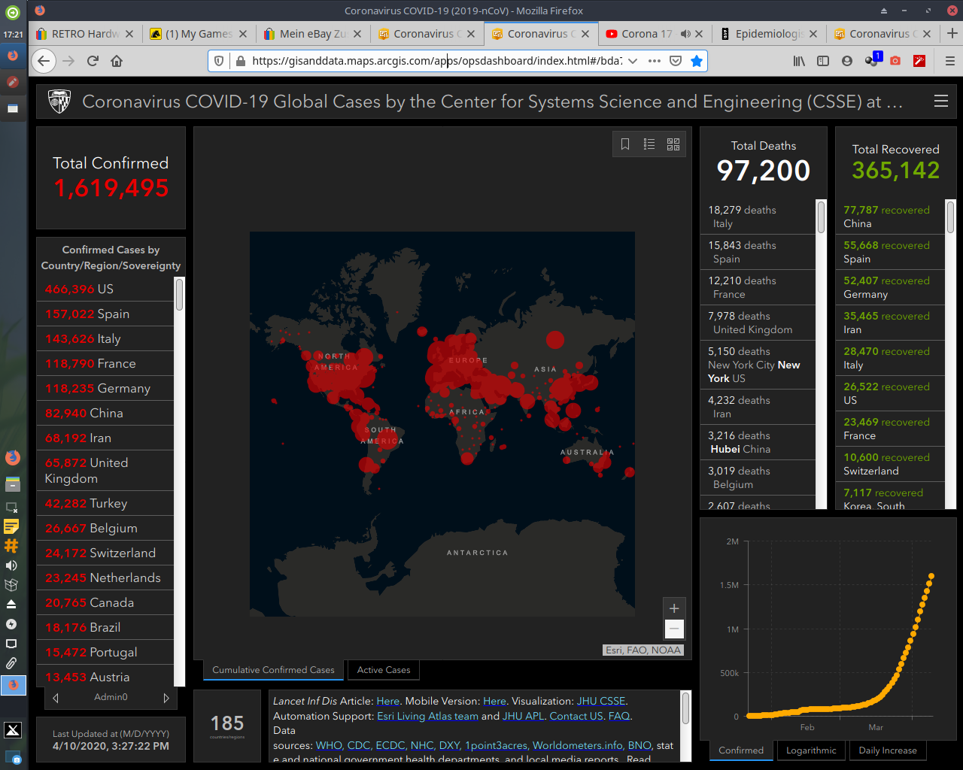View site security padlock information

tap(240, 61)
